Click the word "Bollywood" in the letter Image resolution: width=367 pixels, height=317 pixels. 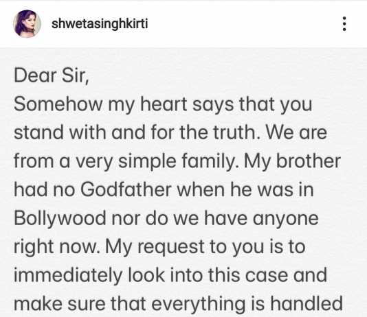(x=60, y=219)
